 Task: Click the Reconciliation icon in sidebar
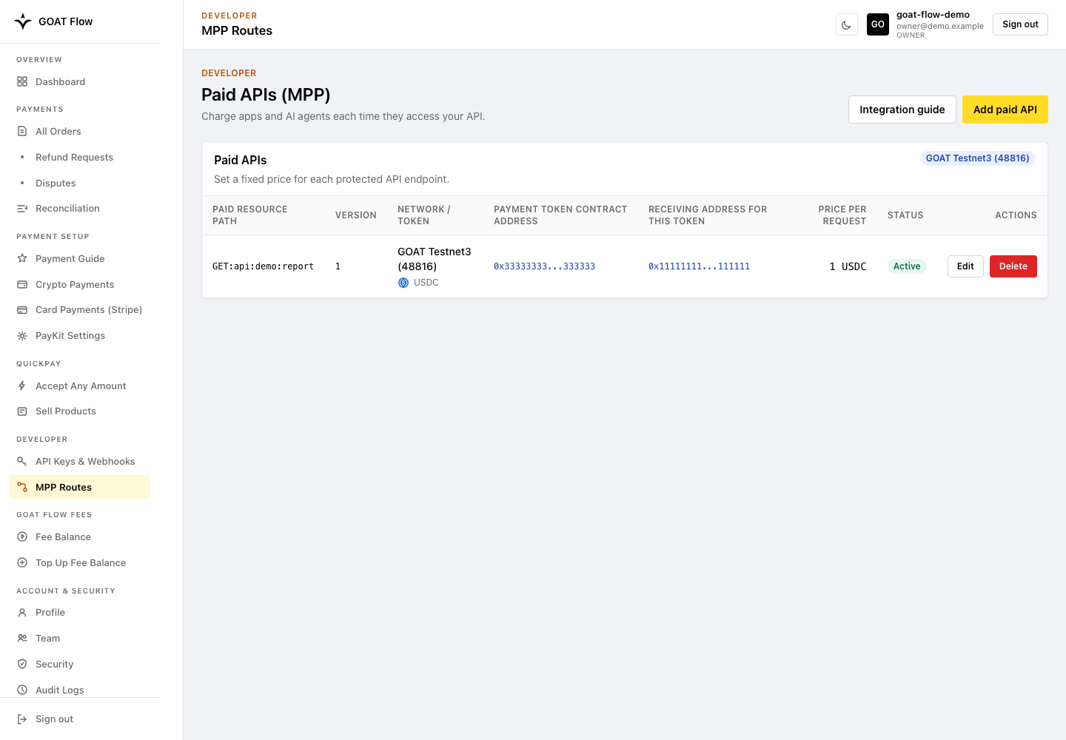[22, 209]
